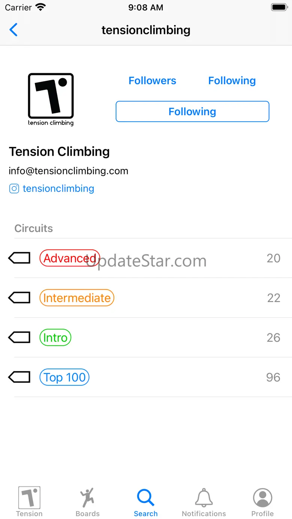Switch to the Boards tab
The image size is (292, 519).
tap(88, 501)
